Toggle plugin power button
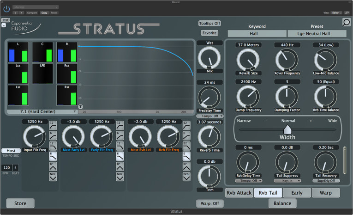Viewport: 353px width, 215px height. point(6,9)
